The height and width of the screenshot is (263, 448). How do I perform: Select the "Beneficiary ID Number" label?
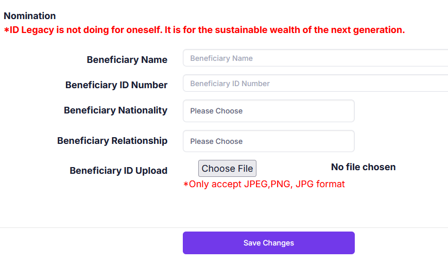[116, 85]
